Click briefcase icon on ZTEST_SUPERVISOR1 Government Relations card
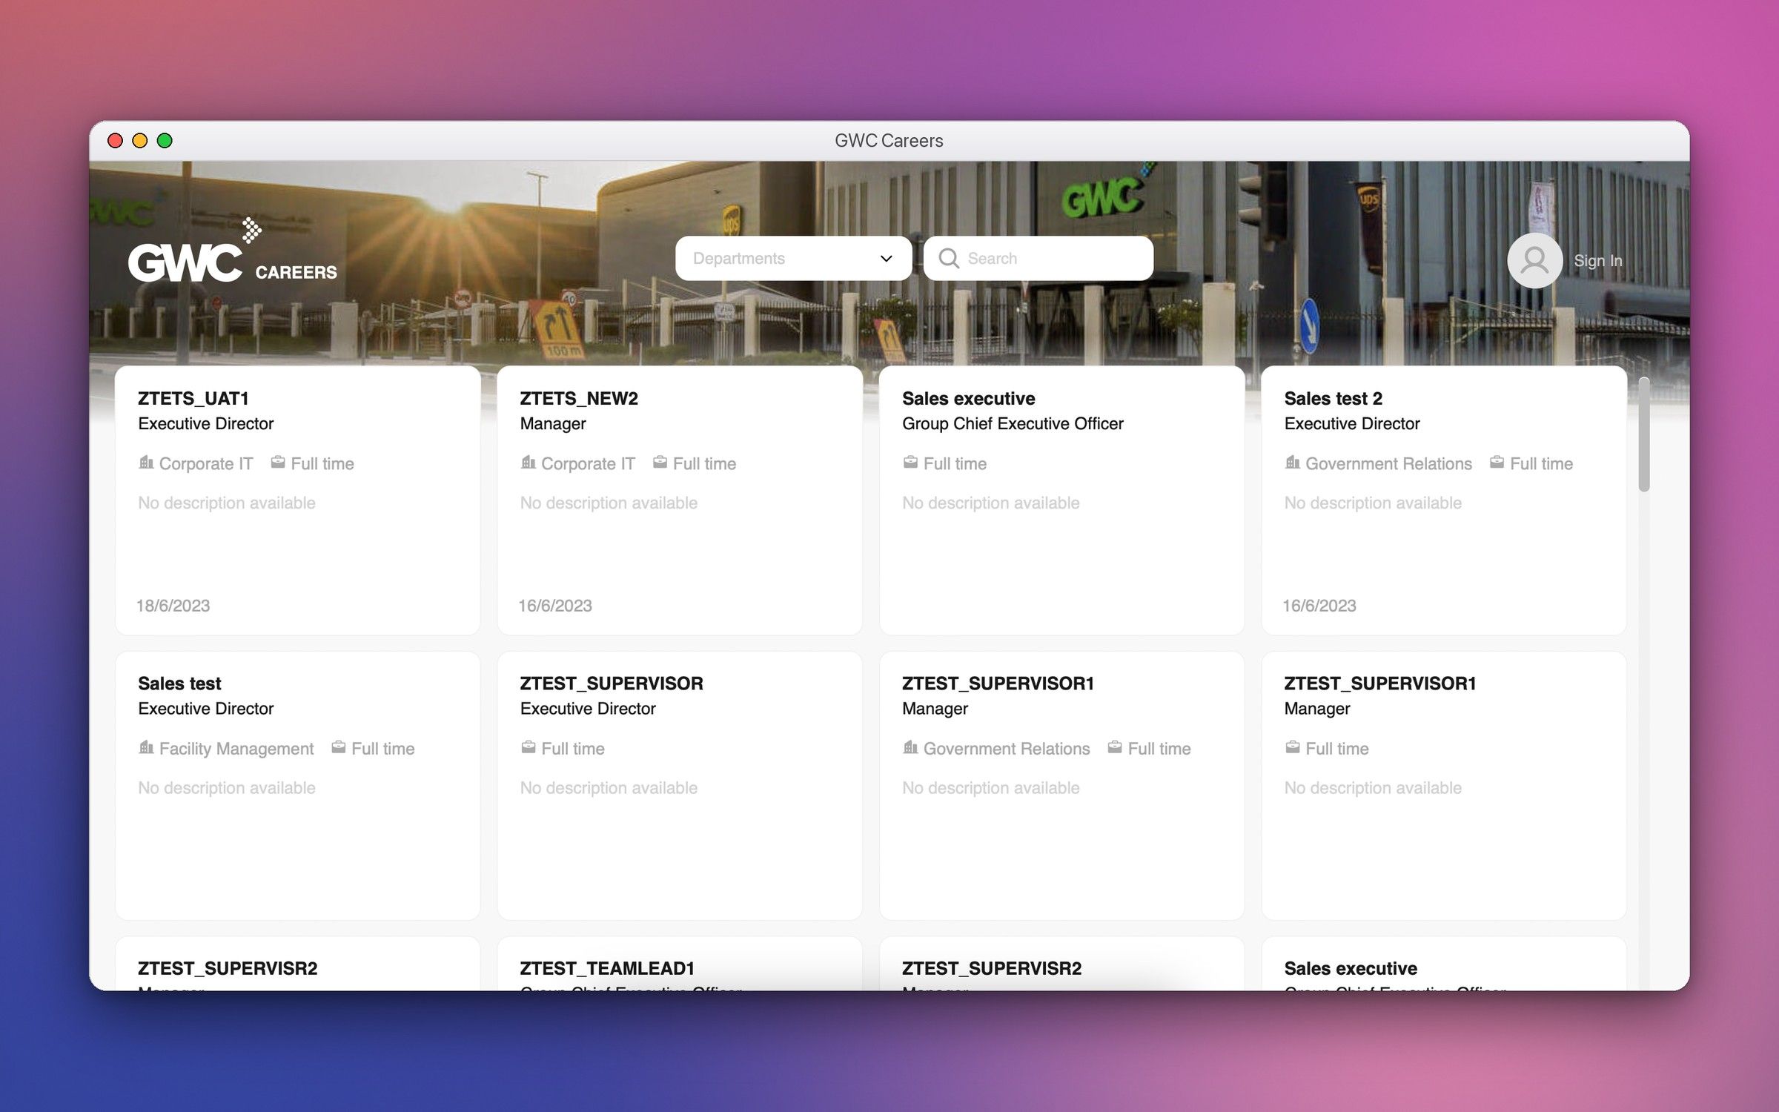This screenshot has height=1112, width=1779. coord(1114,747)
